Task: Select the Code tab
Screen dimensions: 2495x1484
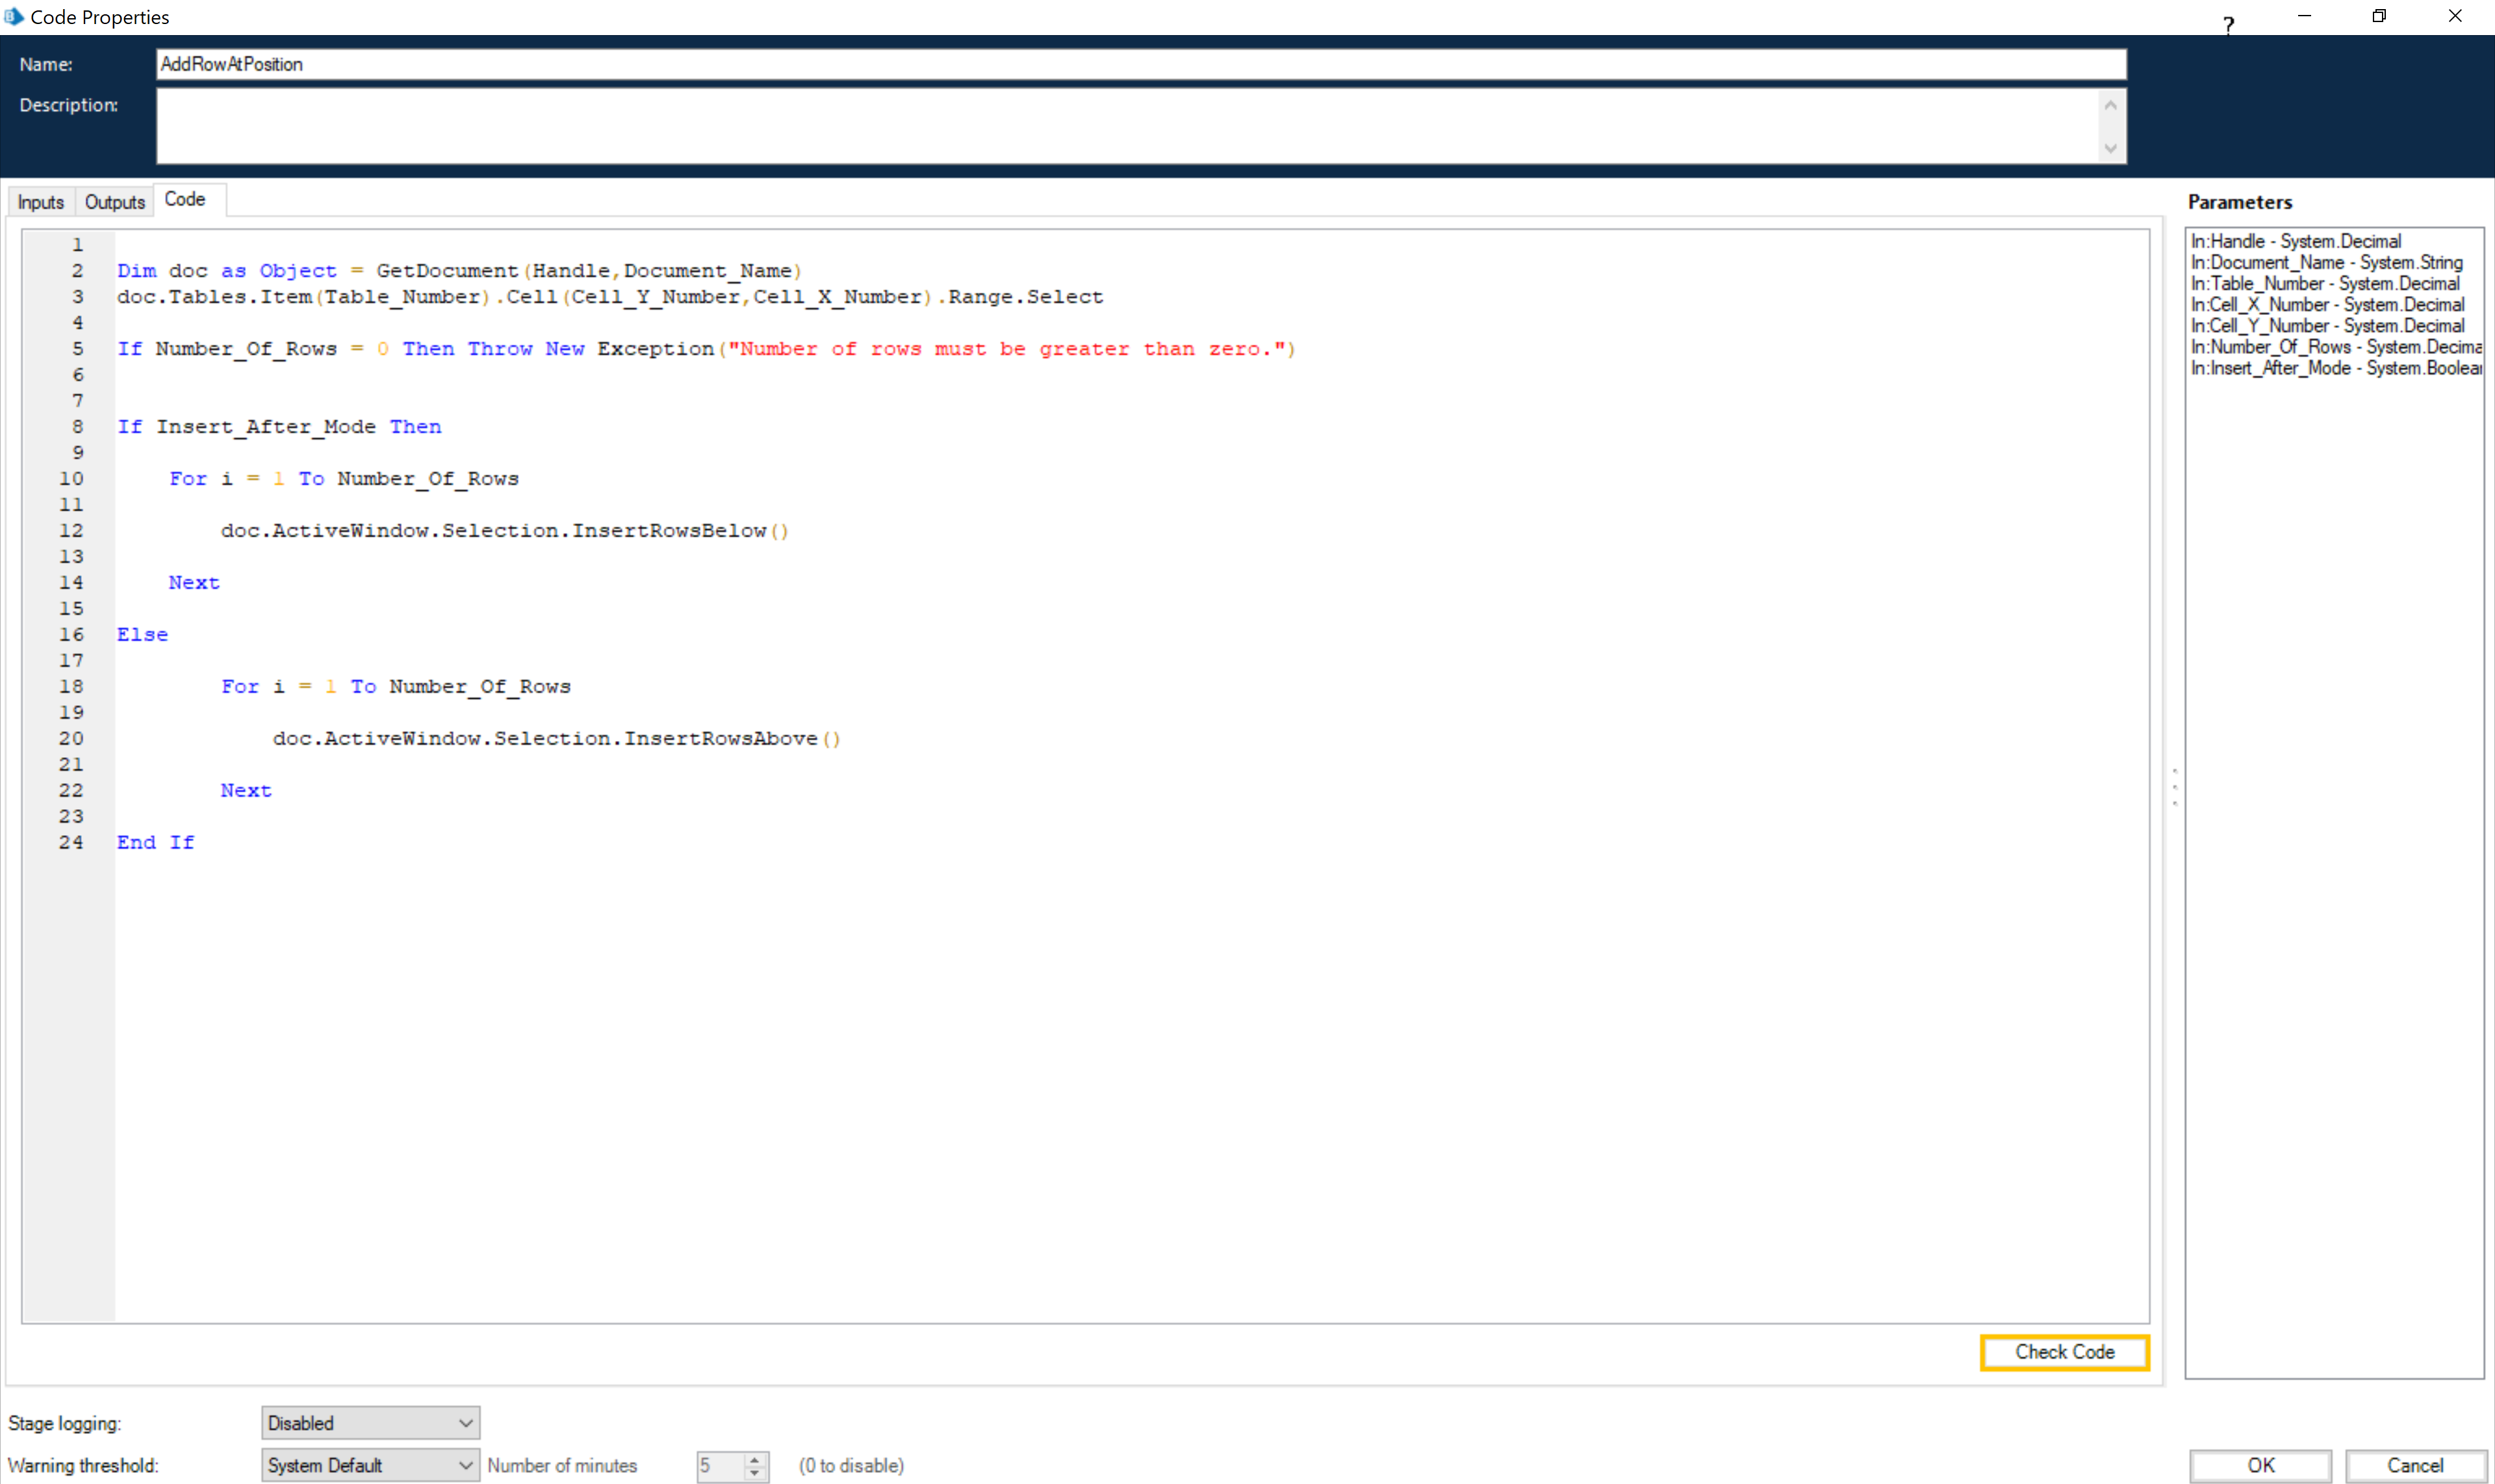Action: coord(185,199)
